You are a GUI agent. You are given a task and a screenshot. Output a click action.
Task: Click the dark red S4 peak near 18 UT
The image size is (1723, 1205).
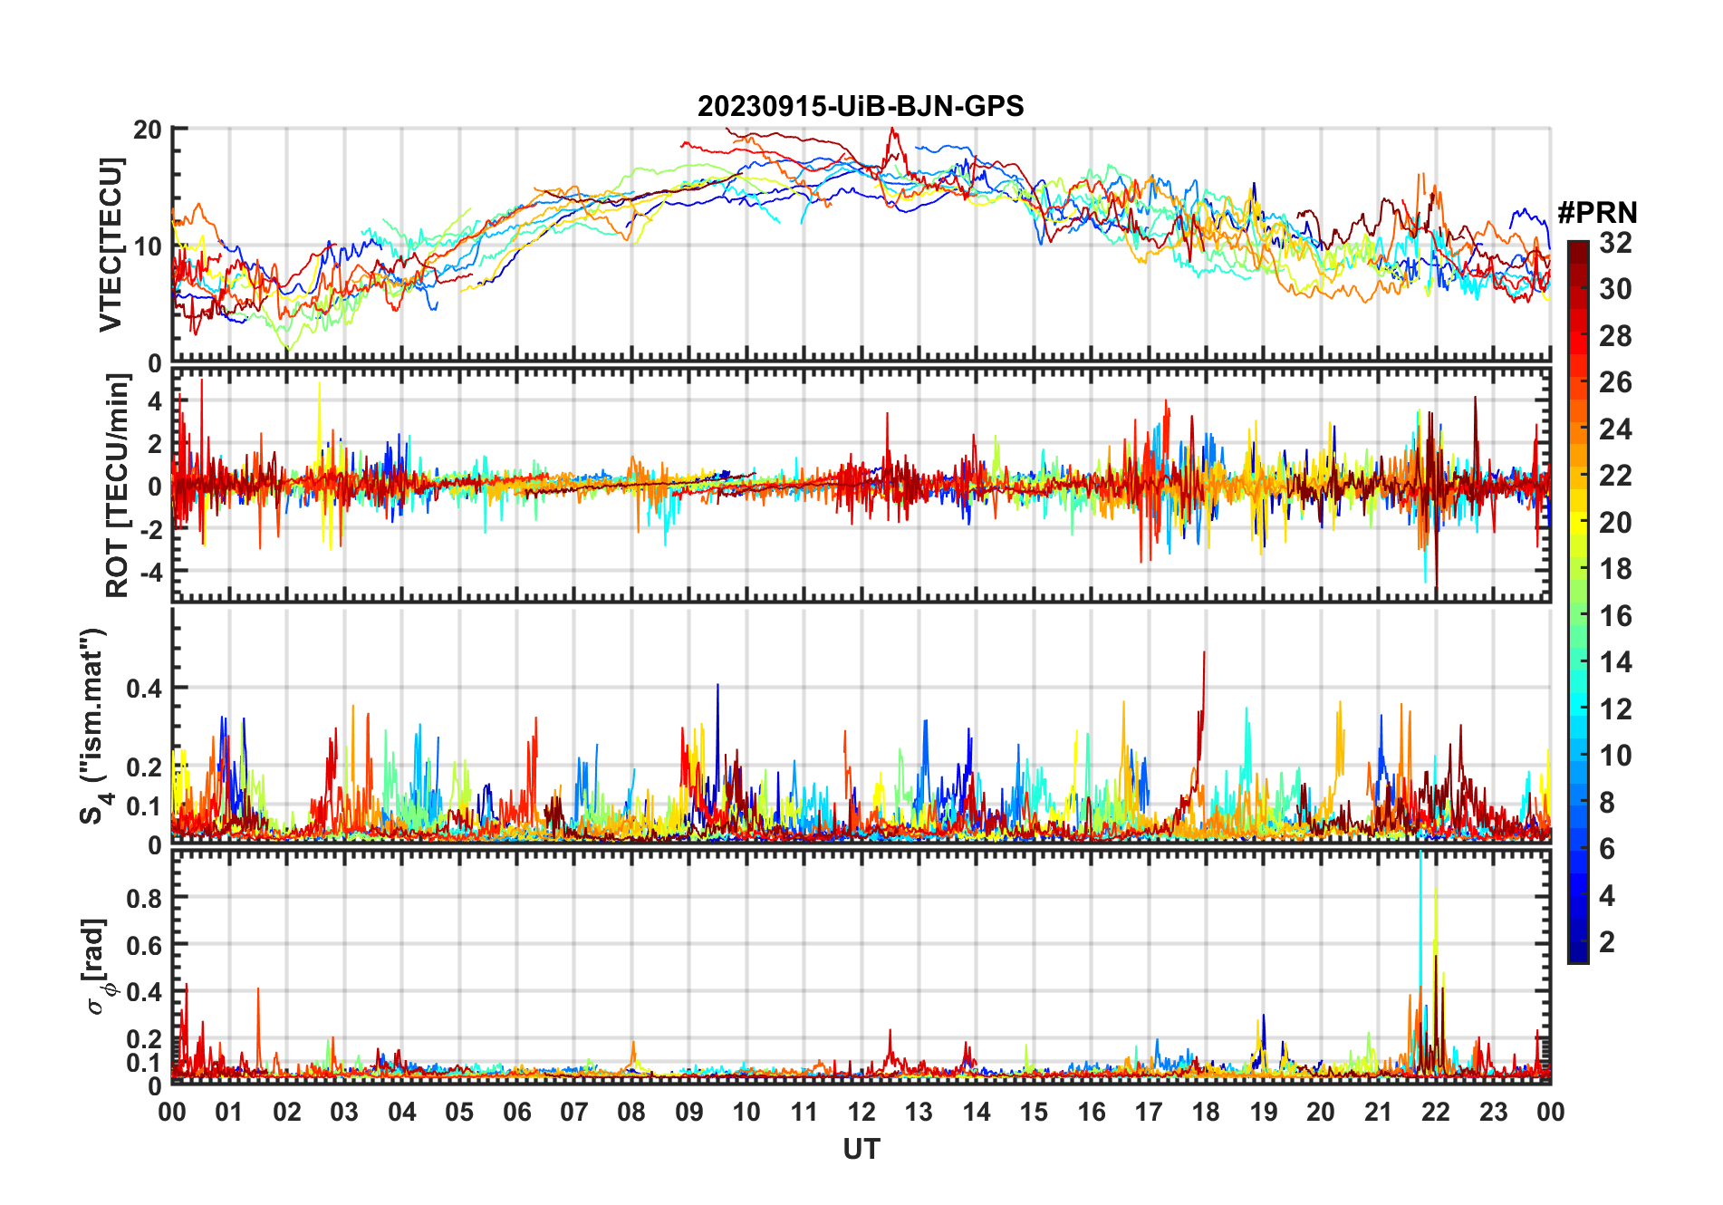1204,654
